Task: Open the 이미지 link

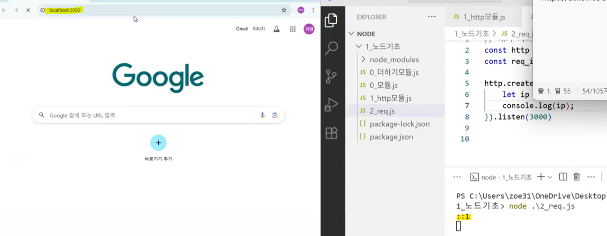Action: tap(259, 29)
